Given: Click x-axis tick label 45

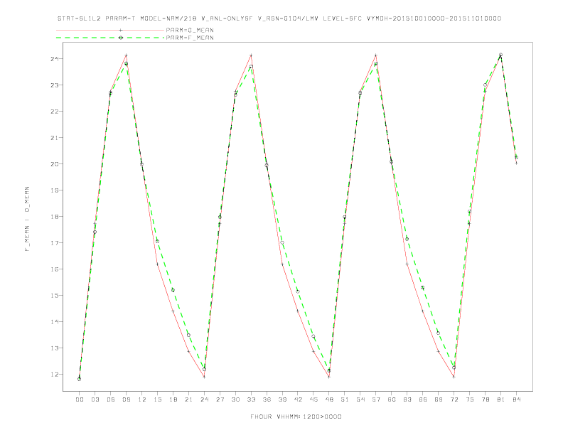Looking at the screenshot, I should click(x=313, y=399).
